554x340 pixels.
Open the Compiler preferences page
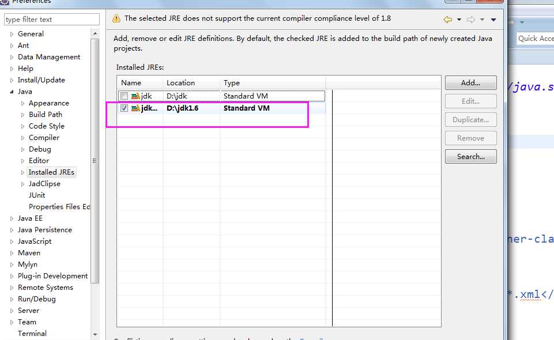[44, 138]
